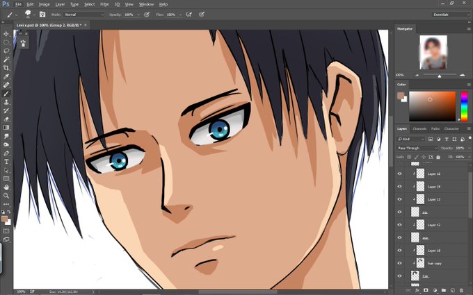Toggle visibility of Layer 18
Screen dimensions: 473x295
point(400,250)
